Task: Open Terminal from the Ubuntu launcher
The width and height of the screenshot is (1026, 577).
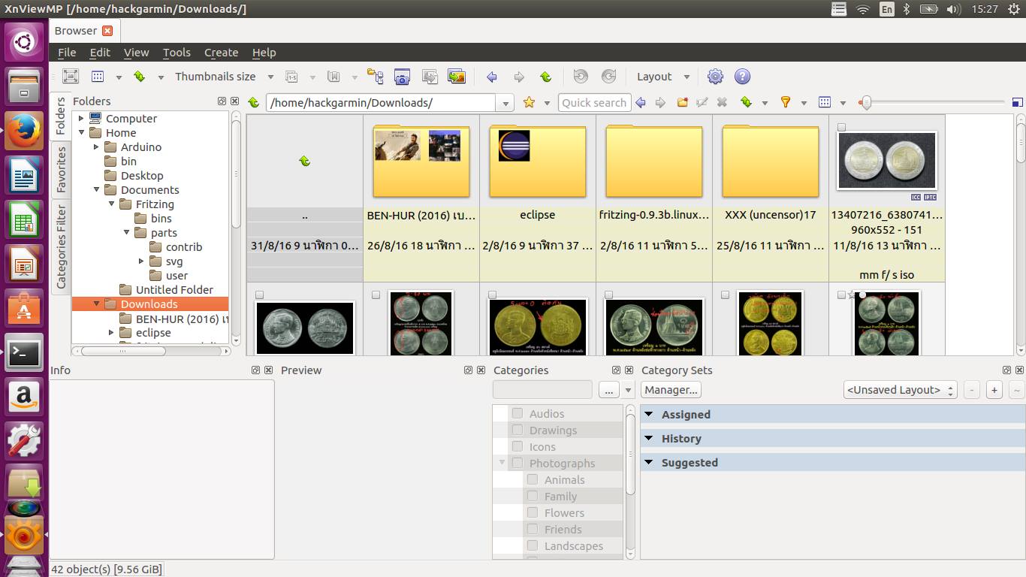Action: click(x=24, y=352)
